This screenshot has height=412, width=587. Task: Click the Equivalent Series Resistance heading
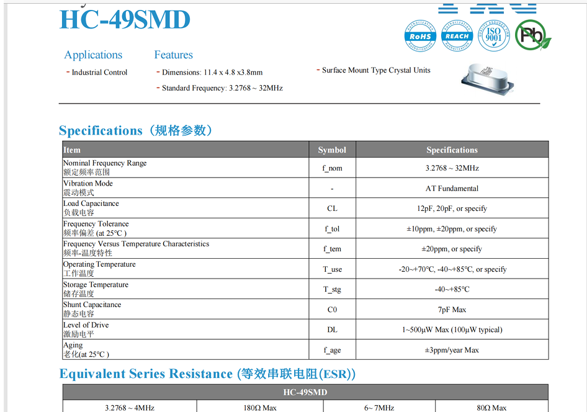pos(207,374)
